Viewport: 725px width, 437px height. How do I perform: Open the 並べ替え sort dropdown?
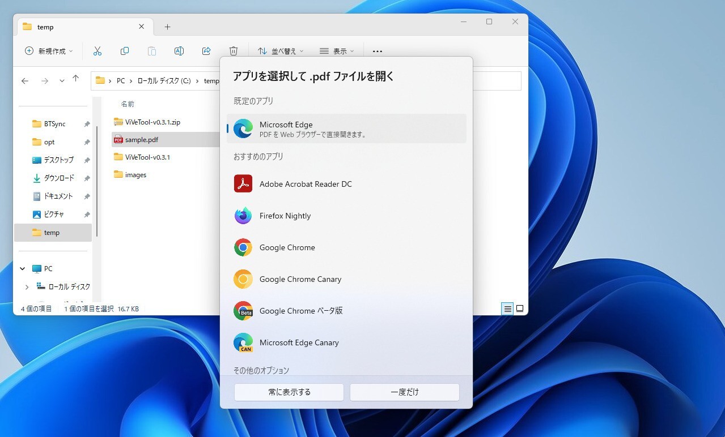281,51
